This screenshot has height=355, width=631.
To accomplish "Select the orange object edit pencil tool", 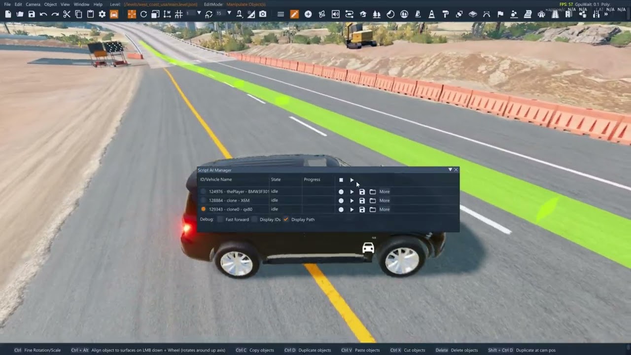I will [x=294, y=14].
